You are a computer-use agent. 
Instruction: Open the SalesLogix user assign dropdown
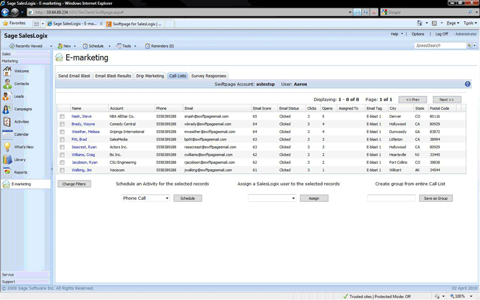pyautogui.click(x=272, y=198)
